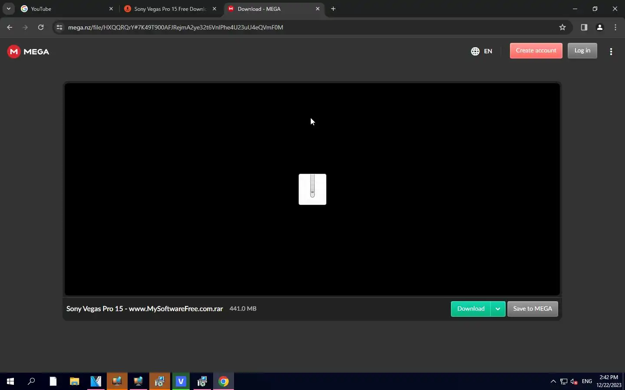The width and height of the screenshot is (625, 390).
Task: Open Google Chrome from taskbar
Action: click(x=224, y=381)
